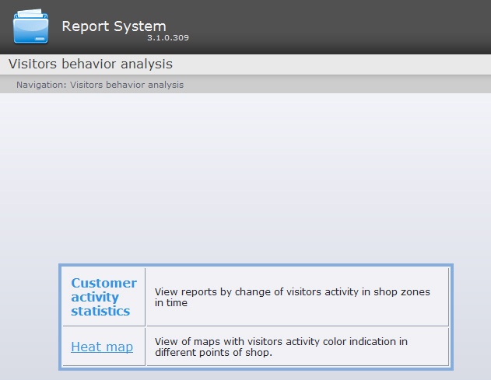
Task: Open the Heat map link
Action: (x=102, y=347)
